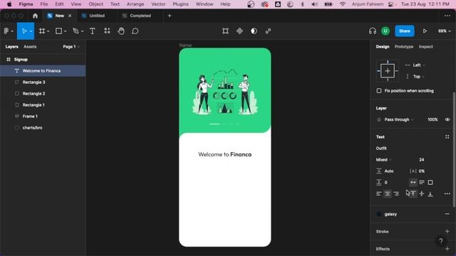Open the Completed file tab
The height and width of the screenshot is (256, 456).
[140, 16]
